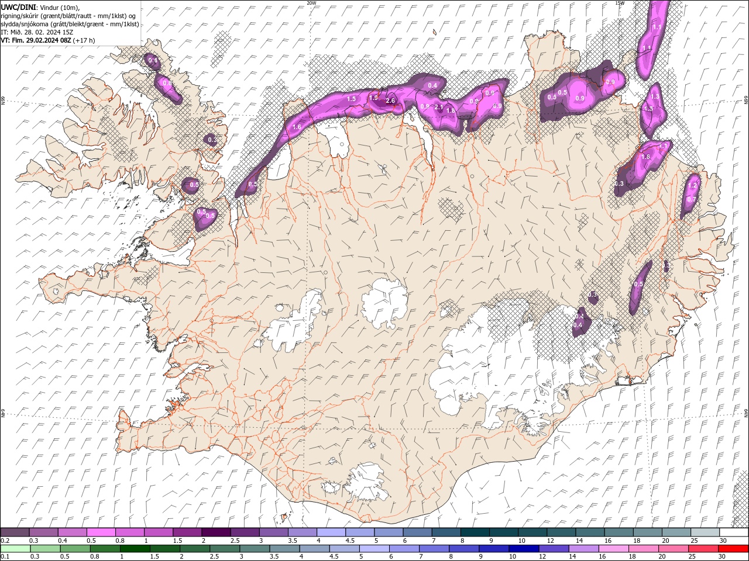The width and height of the screenshot is (749, 561).
Task: Click the 'IT: Mið. 28. 02. 2024 15Z' line
Action: click(37, 32)
